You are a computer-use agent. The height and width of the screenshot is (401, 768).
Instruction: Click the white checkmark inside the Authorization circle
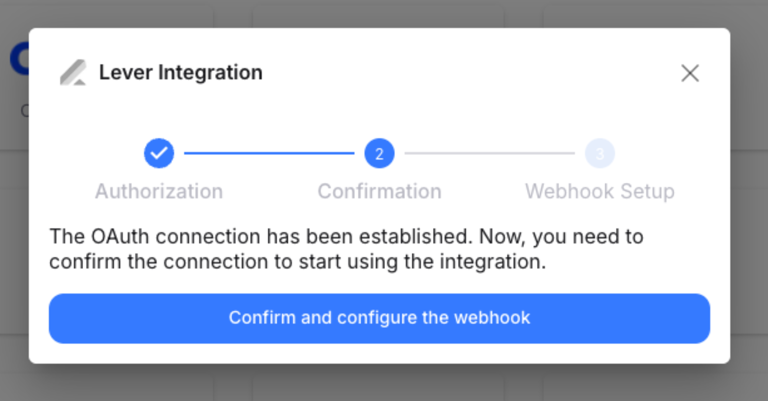pyautogui.click(x=159, y=153)
